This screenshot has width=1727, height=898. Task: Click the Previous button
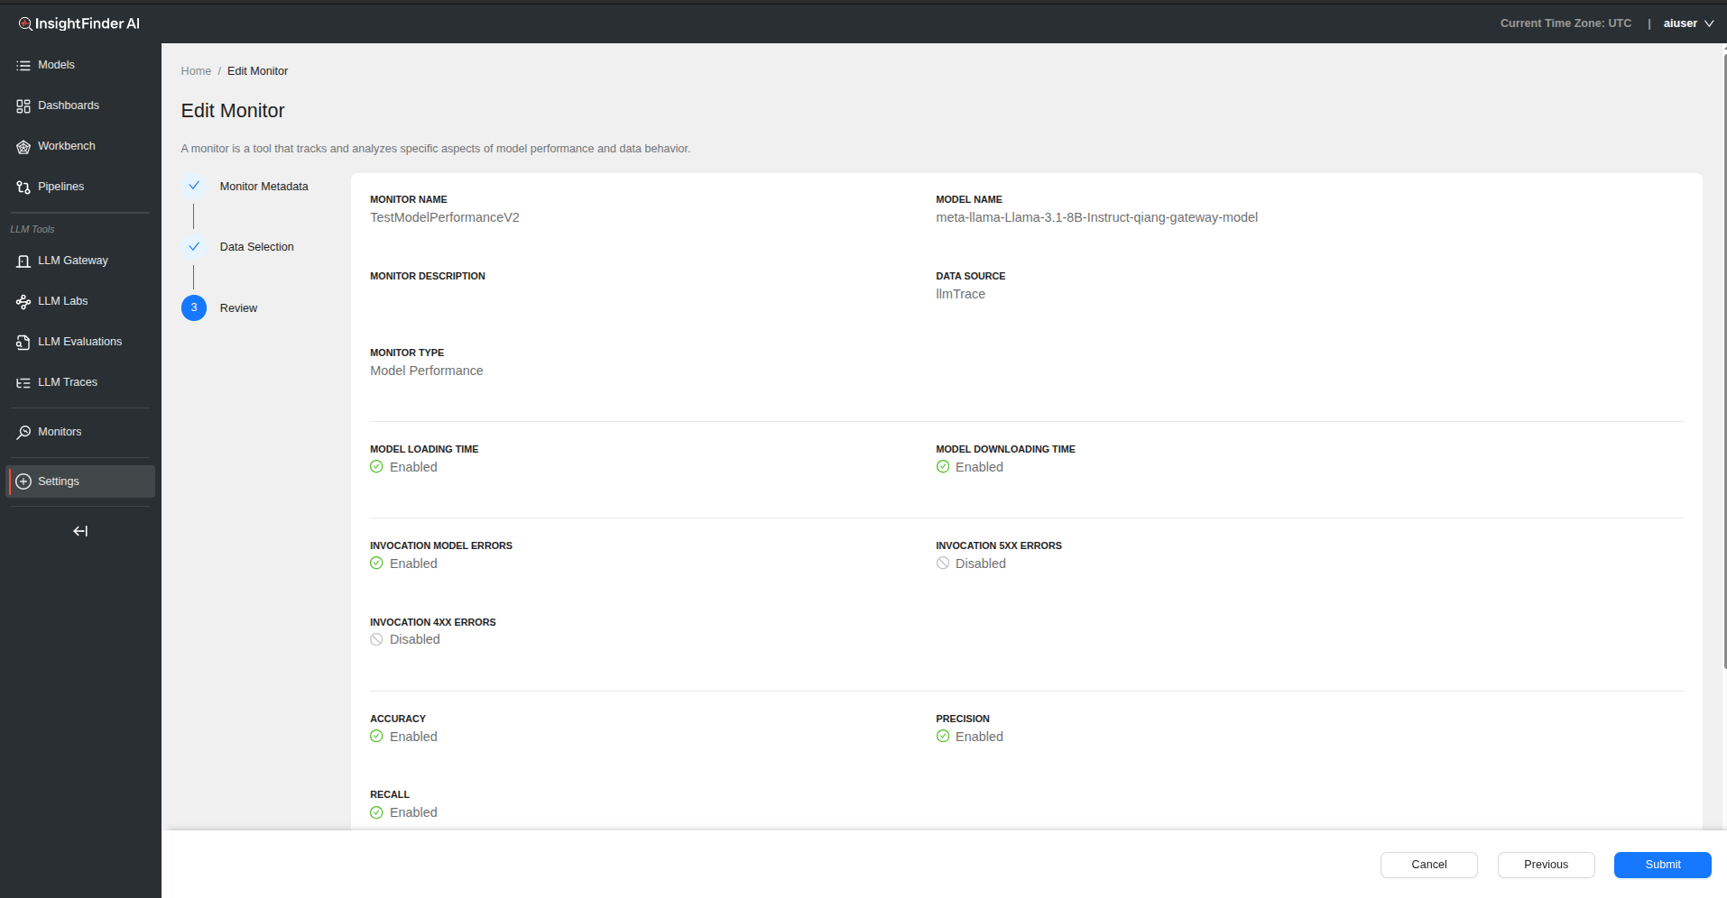coord(1546,865)
